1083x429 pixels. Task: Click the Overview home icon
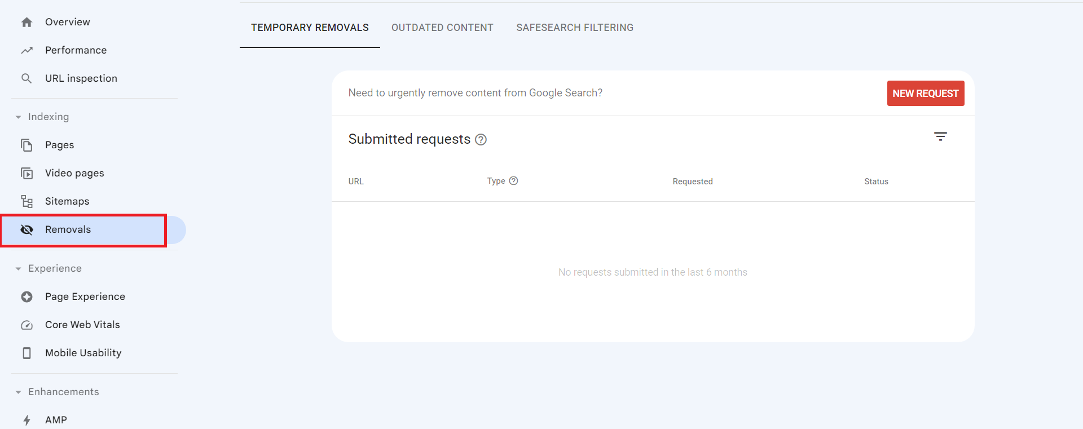[x=27, y=23]
